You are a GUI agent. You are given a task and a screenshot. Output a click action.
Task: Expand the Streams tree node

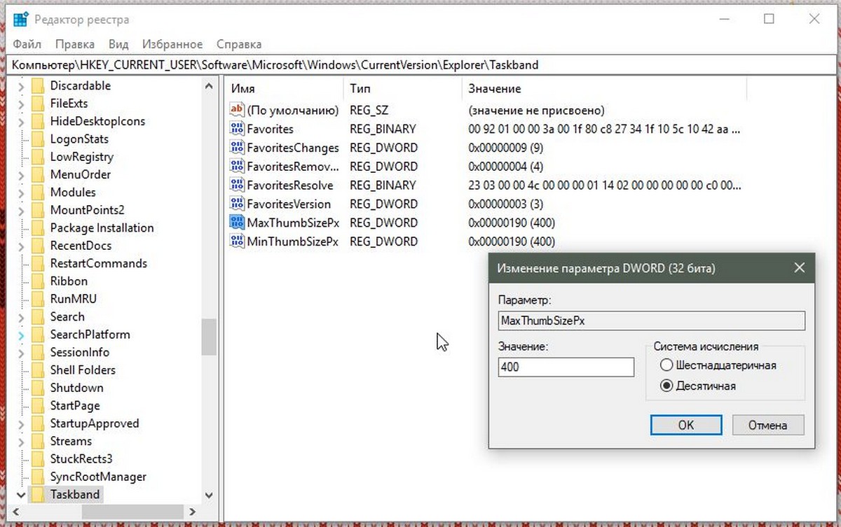21,441
